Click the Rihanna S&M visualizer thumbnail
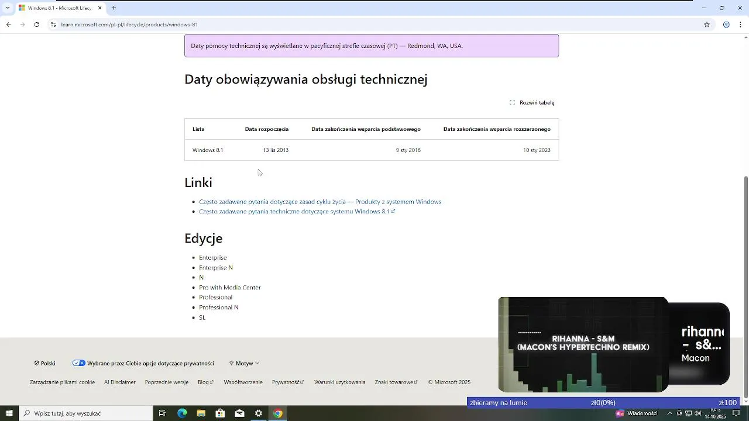The image size is (749, 421). pyautogui.click(x=583, y=344)
